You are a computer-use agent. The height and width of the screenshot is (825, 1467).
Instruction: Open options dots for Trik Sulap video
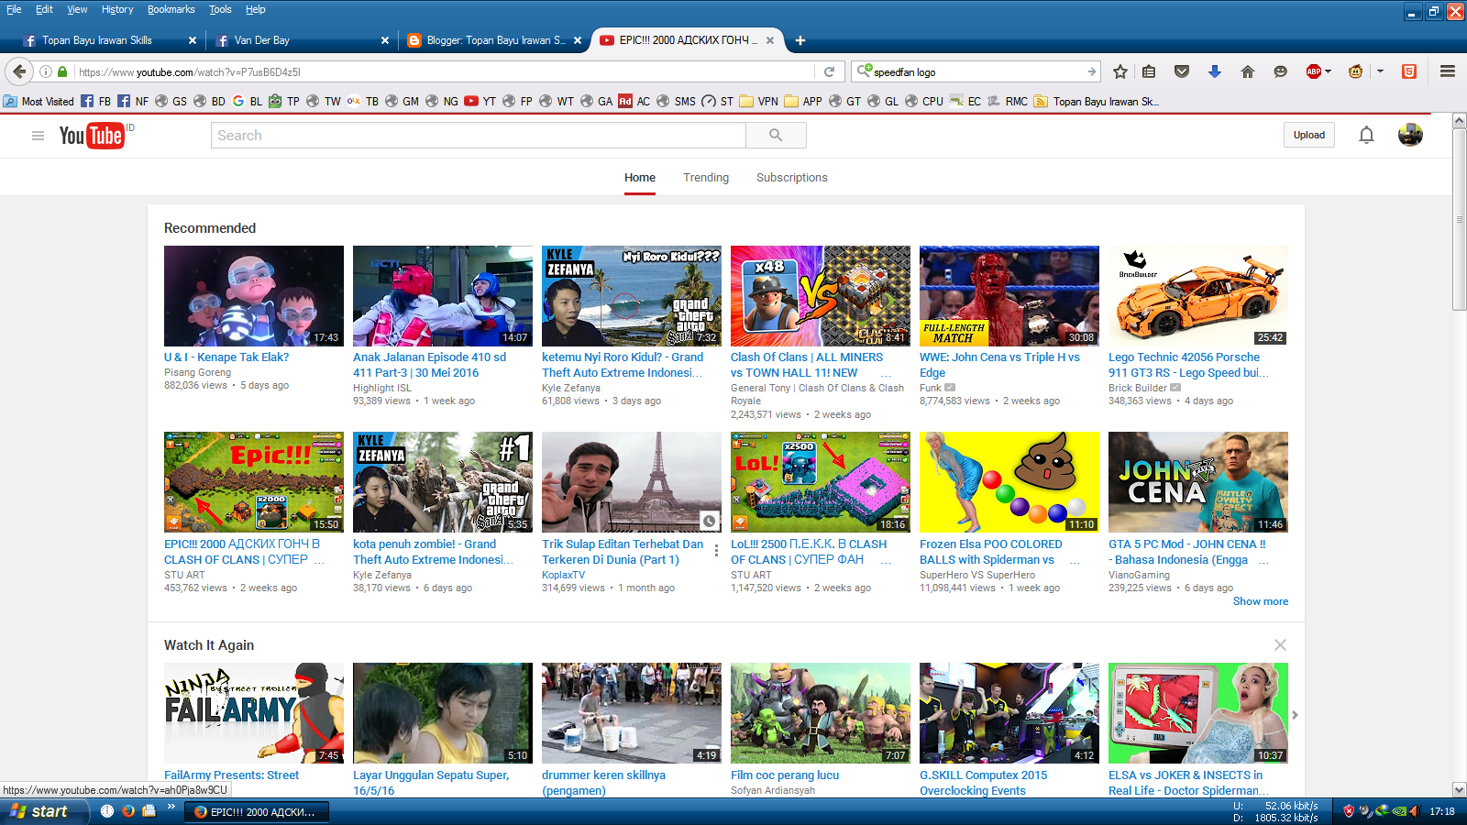tap(716, 551)
